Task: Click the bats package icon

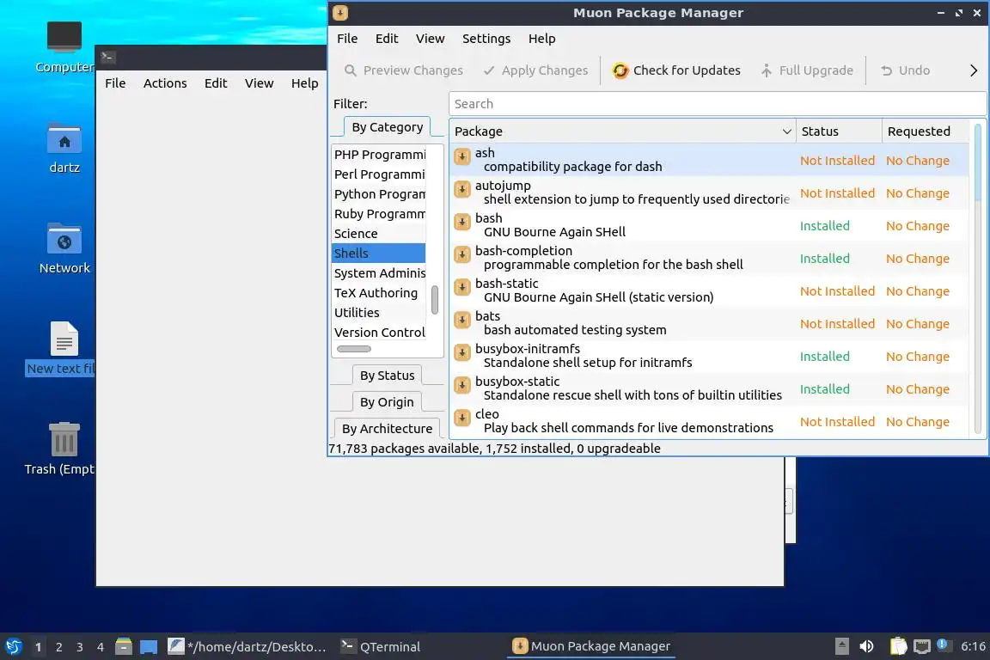Action: coord(462,320)
